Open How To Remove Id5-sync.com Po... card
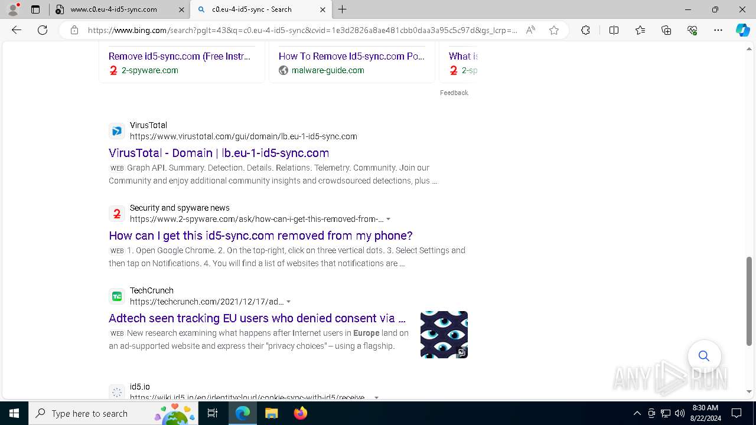This screenshot has height=425, width=756. tap(351, 56)
